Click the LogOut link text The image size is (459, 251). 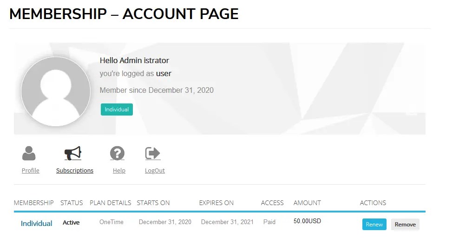pos(155,170)
